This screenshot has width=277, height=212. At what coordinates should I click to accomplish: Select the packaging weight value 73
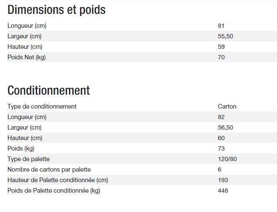pos(221,148)
